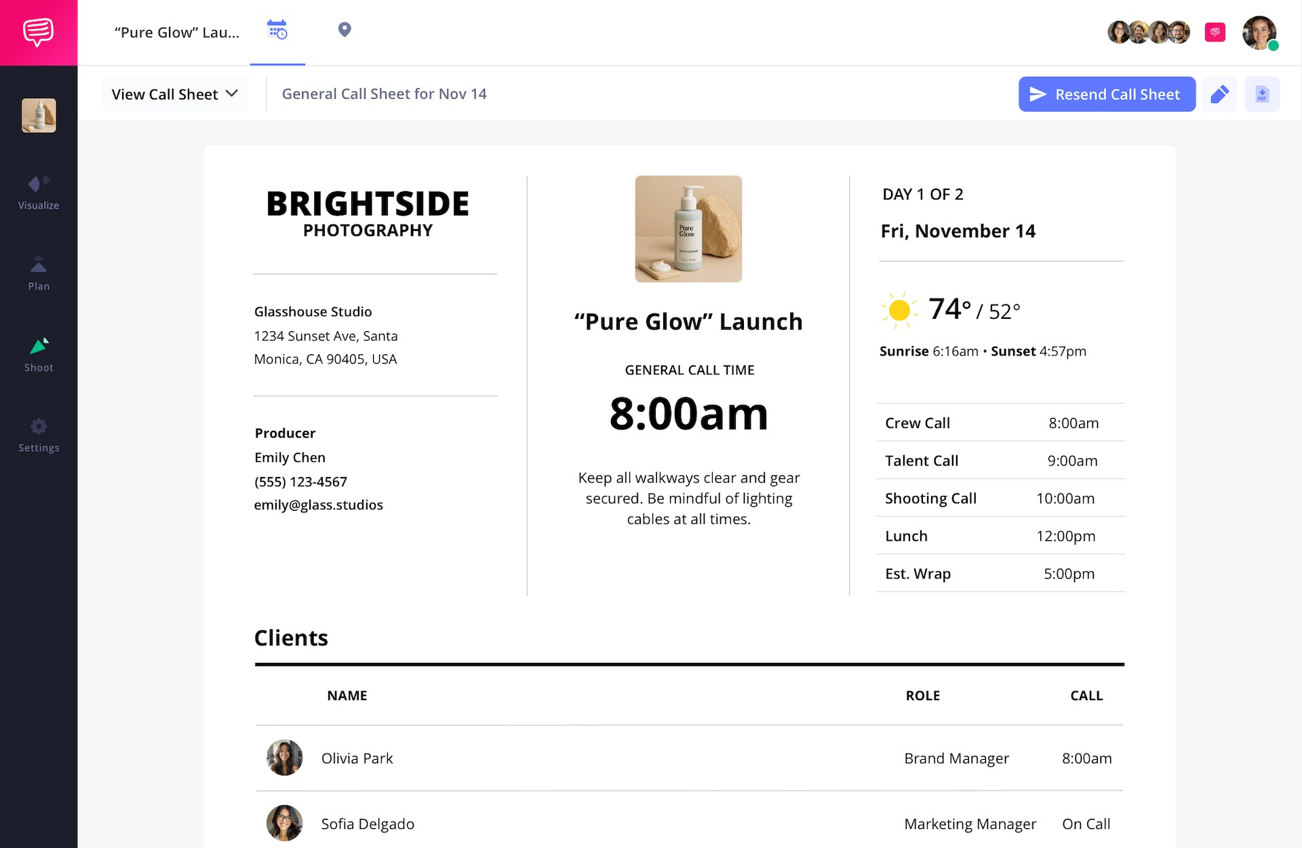Viewport: 1302px width, 848px height.
Task: Click the Pure Glow product image
Action: (x=688, y=229)
